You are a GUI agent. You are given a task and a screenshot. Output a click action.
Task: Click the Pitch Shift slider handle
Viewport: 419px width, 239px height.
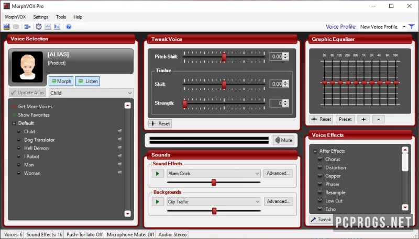point(224,57)
